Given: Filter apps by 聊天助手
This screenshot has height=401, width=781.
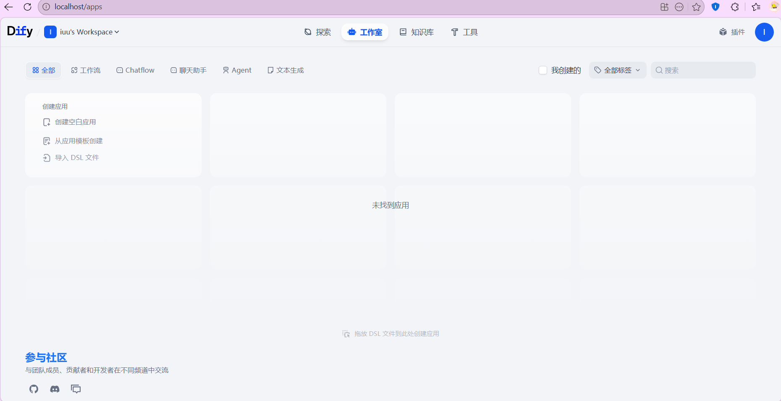Looking at the screenshot, I should coord(189,70).
